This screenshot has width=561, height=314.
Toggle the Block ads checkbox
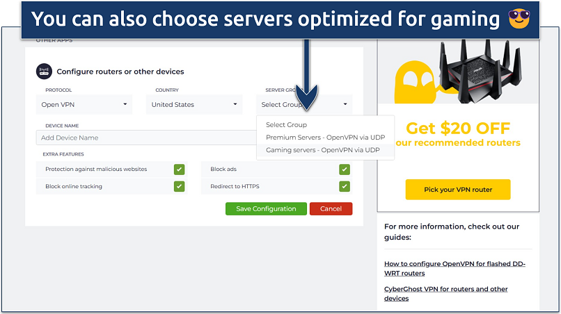pos(344,169)
